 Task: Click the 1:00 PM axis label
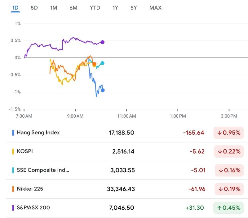pyautogui.click(x=178, y=116)
